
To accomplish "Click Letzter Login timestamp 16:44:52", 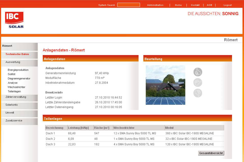I will pos(109,97).
